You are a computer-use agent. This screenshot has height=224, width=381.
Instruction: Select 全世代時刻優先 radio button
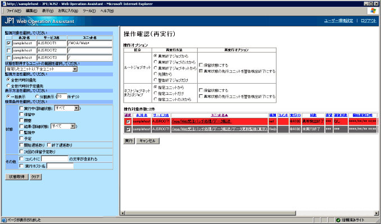pos(8,80)
